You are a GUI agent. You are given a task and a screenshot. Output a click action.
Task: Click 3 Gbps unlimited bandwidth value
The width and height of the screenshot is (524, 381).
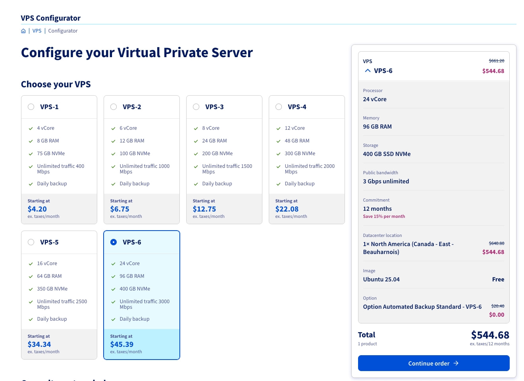[x=386, y=181]
